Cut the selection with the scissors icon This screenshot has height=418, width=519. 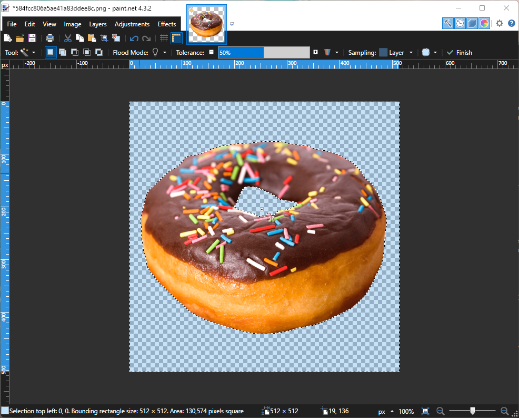coord(67,38)
